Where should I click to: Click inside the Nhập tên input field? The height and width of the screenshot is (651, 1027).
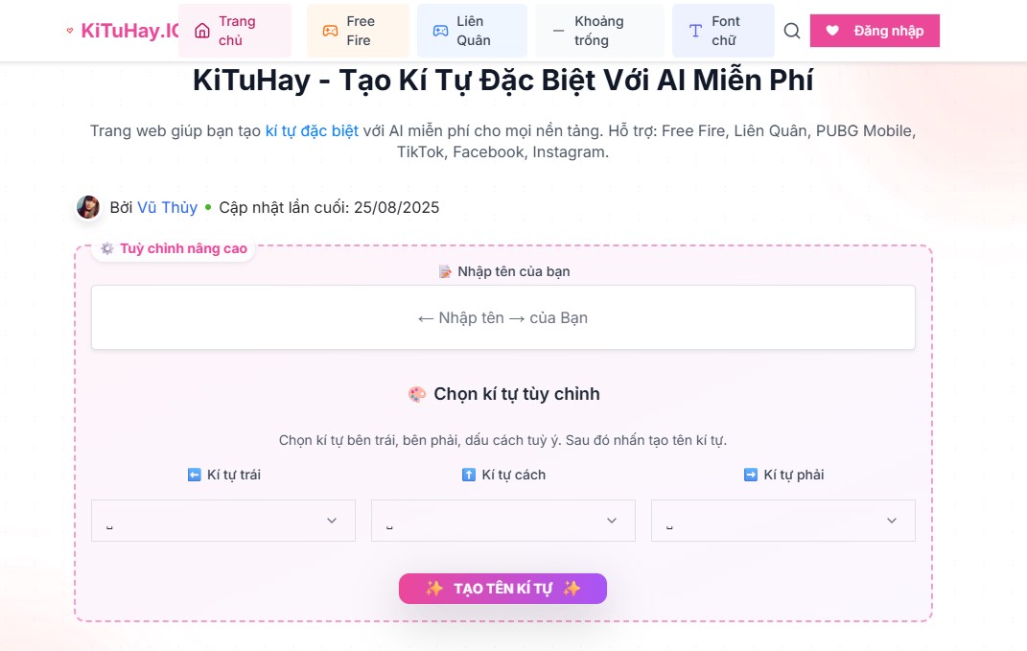coord(502,316)
